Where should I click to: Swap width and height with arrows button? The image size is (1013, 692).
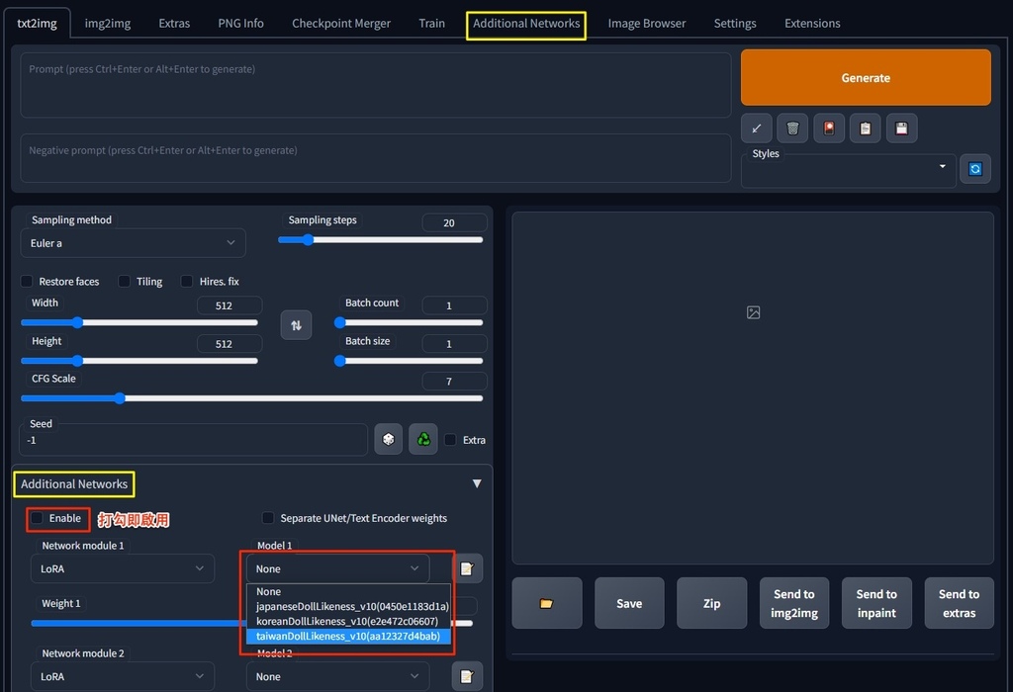pyautogui.click(x=296, y=324)
